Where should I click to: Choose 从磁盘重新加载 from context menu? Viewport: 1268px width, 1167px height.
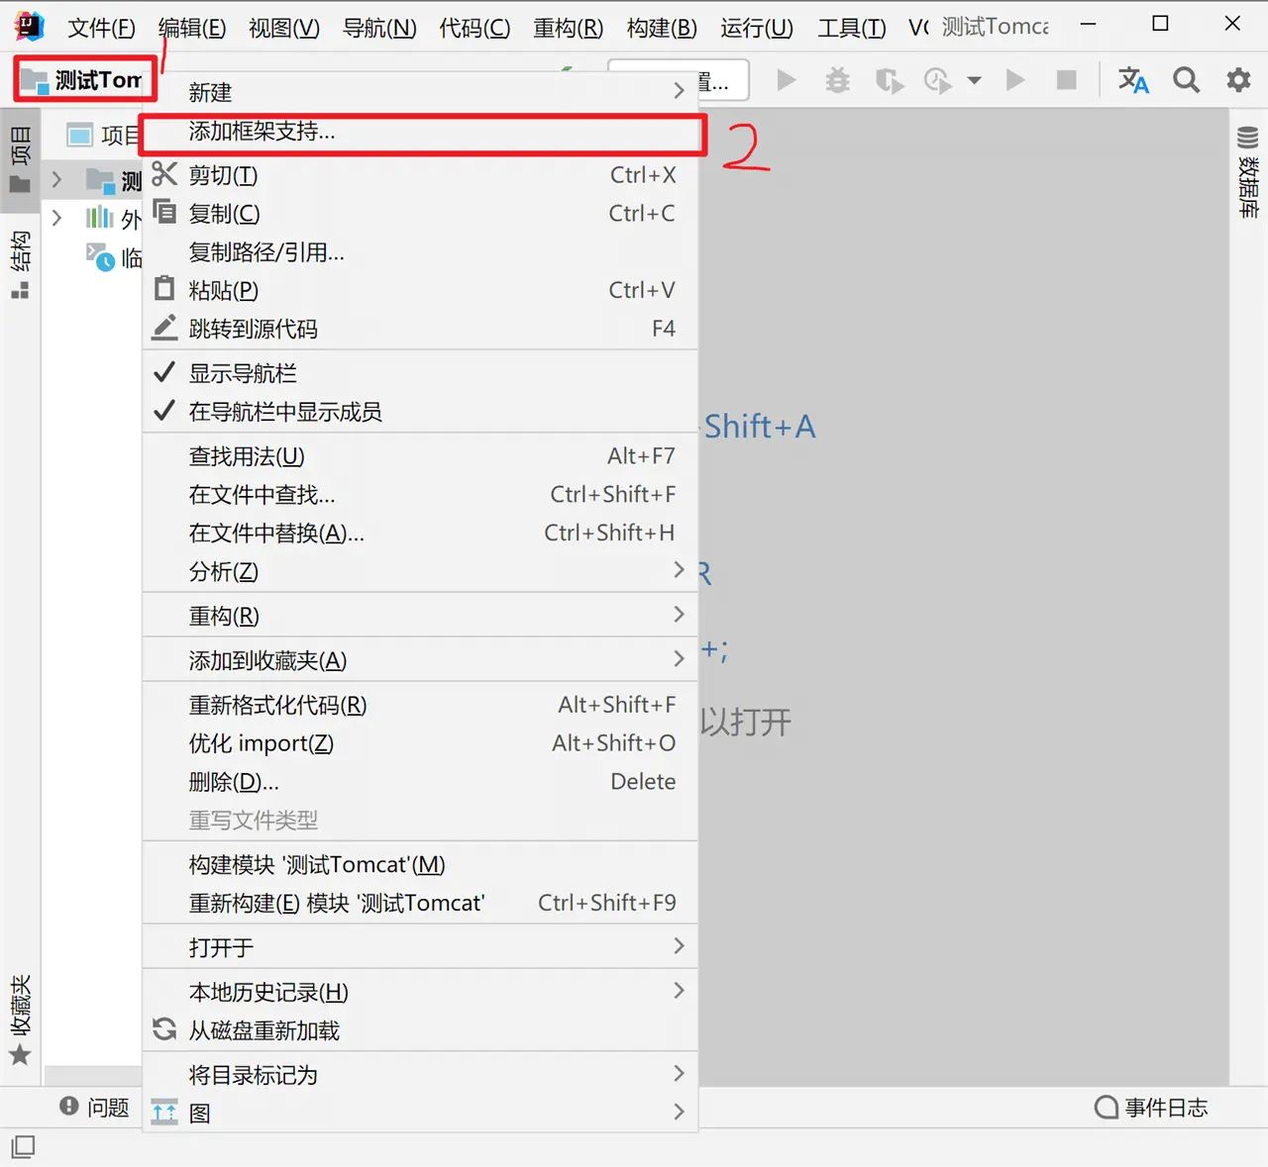pos(264,1030)
